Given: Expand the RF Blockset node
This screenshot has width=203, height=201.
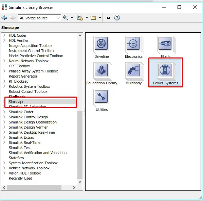Looking at the screenshot, I should click(x=4, y=81).
